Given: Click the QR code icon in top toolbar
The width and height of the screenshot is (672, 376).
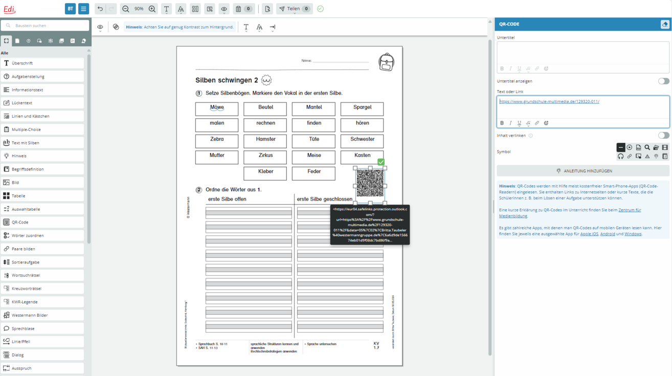Looking at the screenshot, I should tap(195, 9).
